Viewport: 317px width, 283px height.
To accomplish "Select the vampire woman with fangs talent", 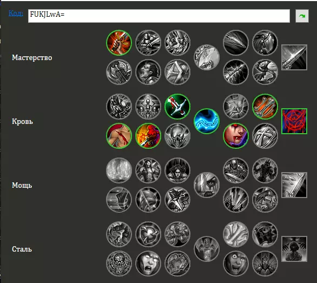I will 236,136.
